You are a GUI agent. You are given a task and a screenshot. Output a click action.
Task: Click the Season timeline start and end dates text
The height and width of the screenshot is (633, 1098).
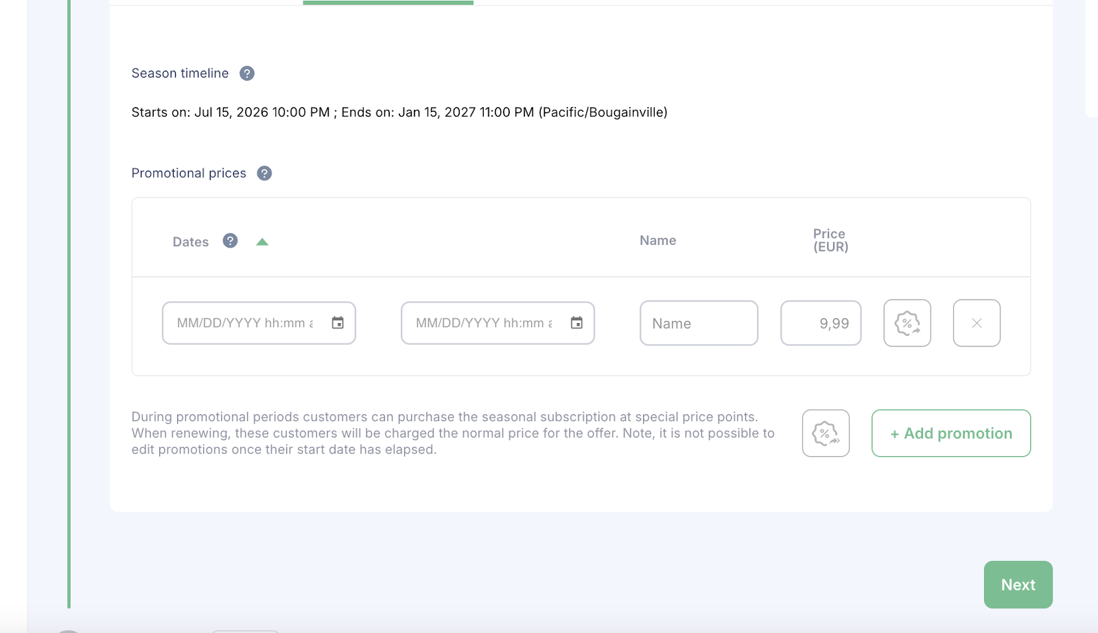pyautogui.click(x=399, y=112)
